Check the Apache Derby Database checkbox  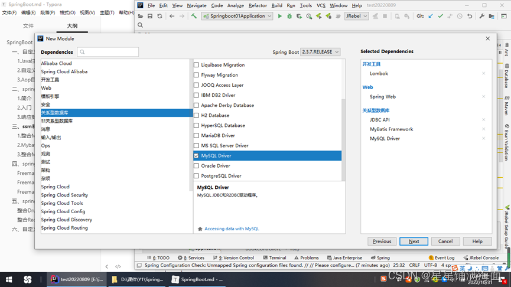click(196, 105)
